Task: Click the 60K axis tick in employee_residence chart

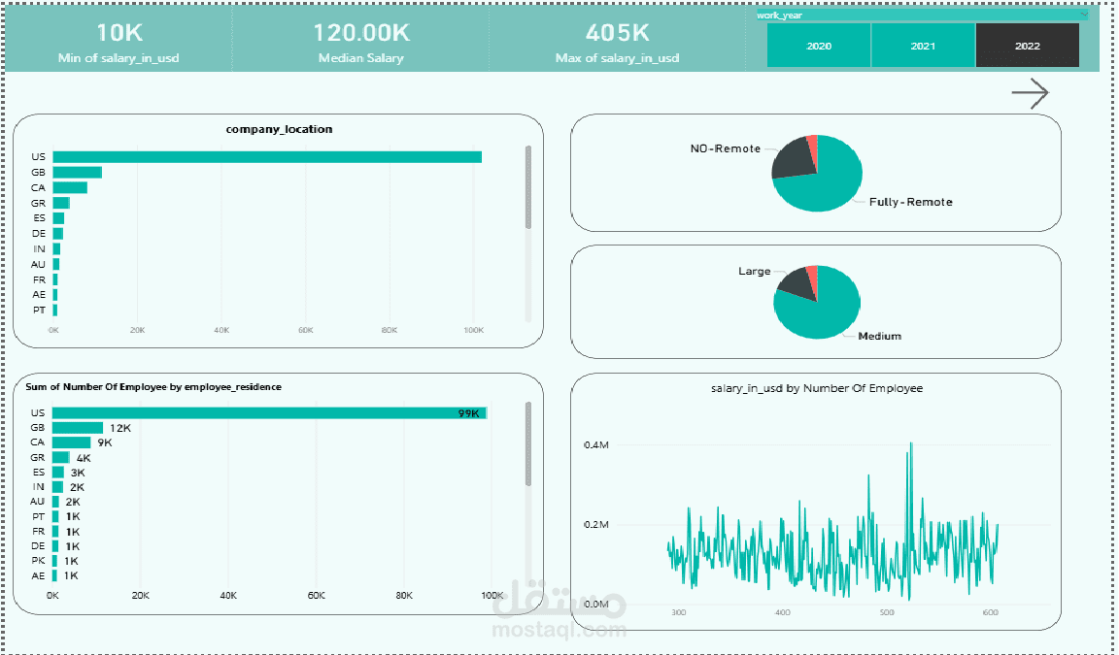Action: 316,595
